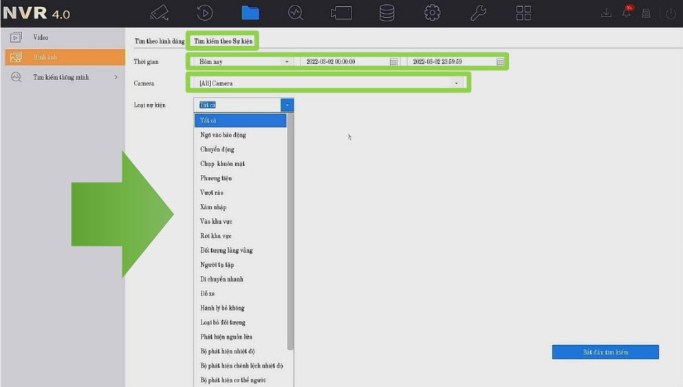Select Video in the left sidebar
683x387 pixels.
41,37
